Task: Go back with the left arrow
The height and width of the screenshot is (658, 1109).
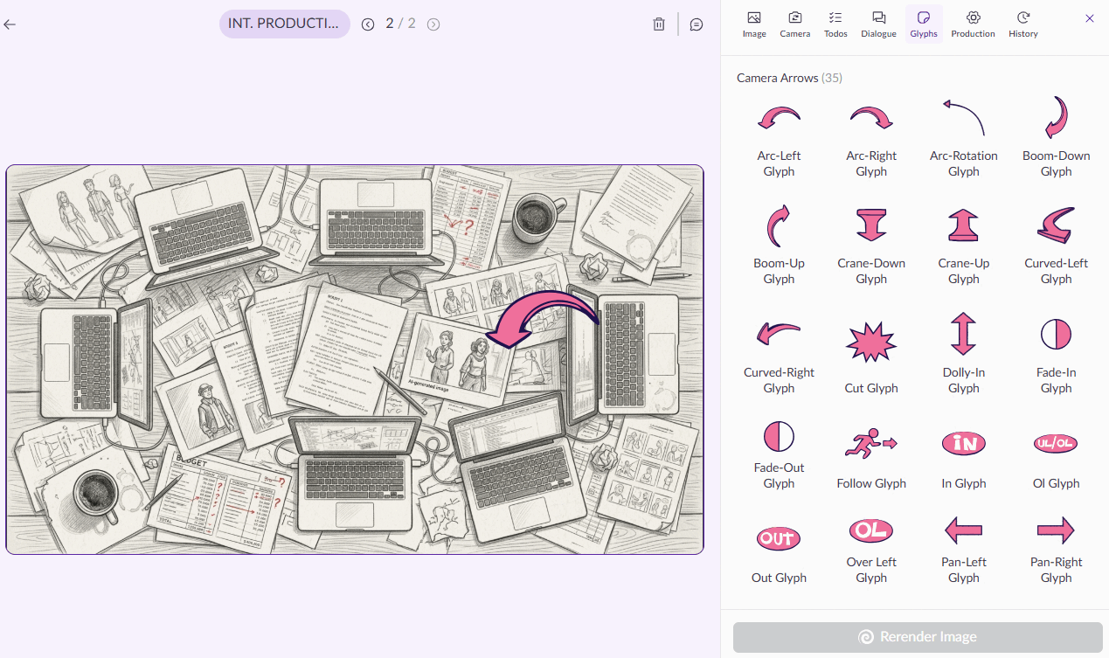Action: (x=10, y=24)
